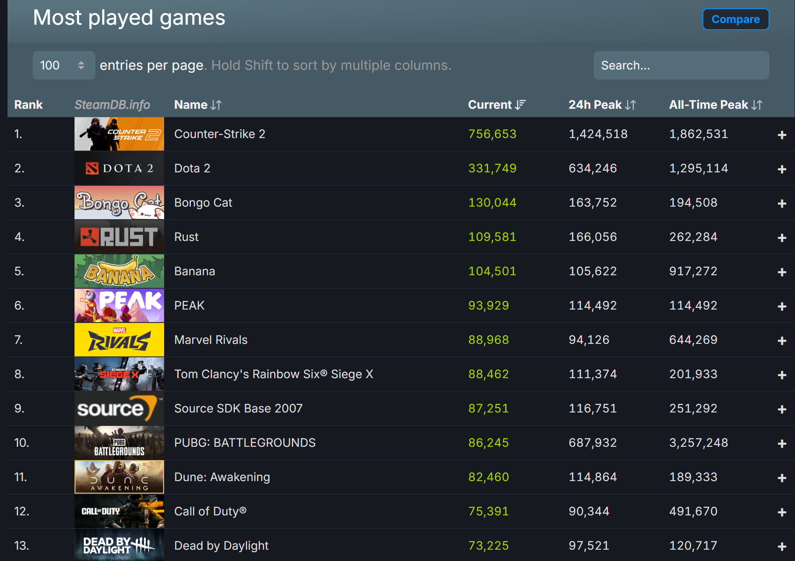Open the entries per page dropdown
This screenshot has width=795, height=561.
64,65
